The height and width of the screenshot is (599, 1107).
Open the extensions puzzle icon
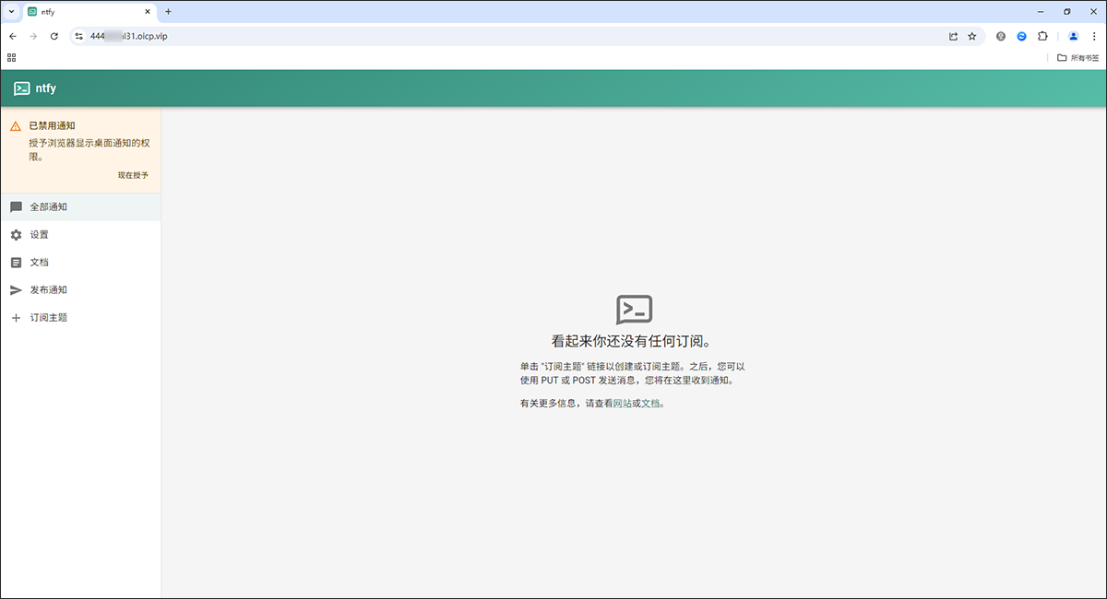(x=1042, y=37)
